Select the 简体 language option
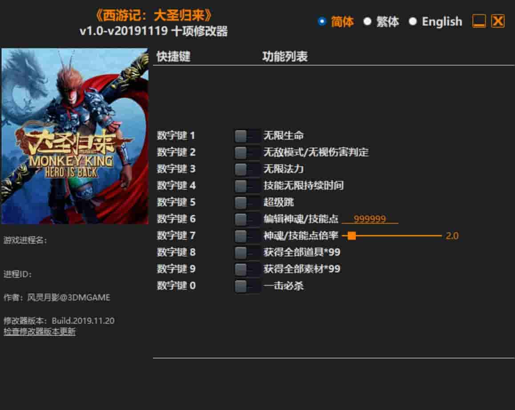The width and height of the screenshot is (515, 410). pos(322,21)
